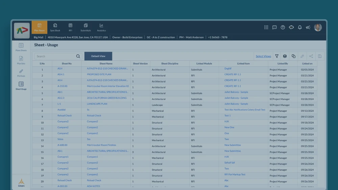
Task: Click the Linarc logo at sidebar bottom
Action: coord(21,183)
